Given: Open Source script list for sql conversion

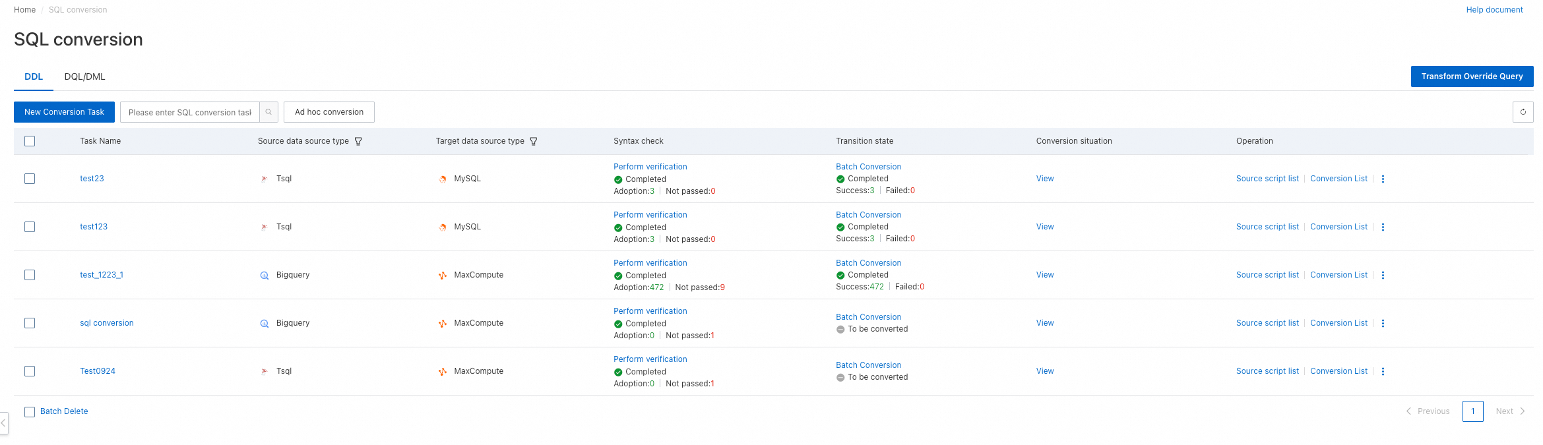Looking at the screenshot, I should pos(1267,323).
